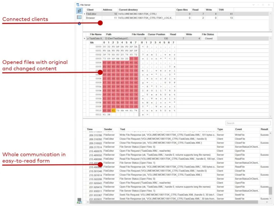Click the network status icon at bottom-left
The height and width of the screenshot is (206, 274).
pos(79,201)
